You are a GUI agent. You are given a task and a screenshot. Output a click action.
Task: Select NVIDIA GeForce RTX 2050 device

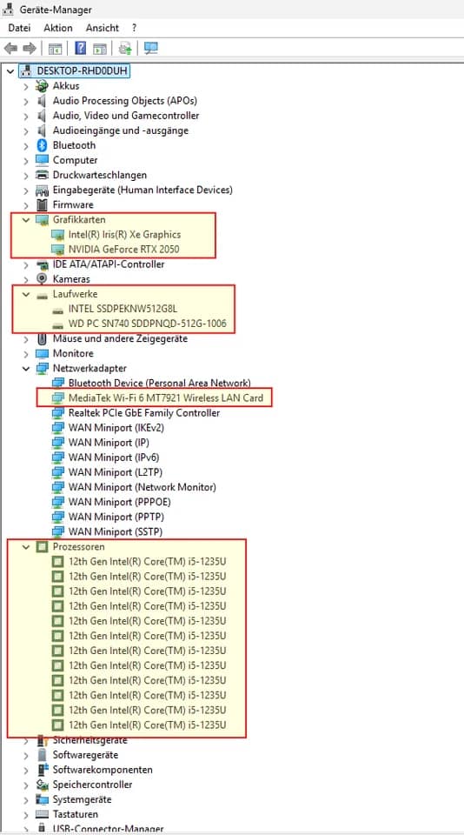point(124,250)
